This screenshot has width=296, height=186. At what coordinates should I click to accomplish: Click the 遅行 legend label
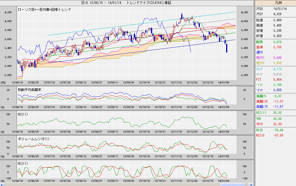point(260,52)
